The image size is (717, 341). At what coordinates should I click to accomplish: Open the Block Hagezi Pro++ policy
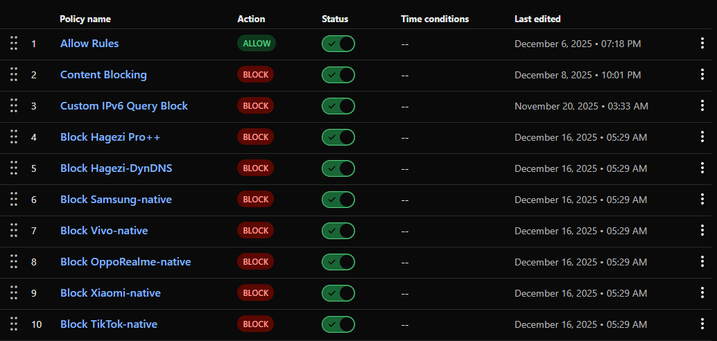[x=110, y=137]
